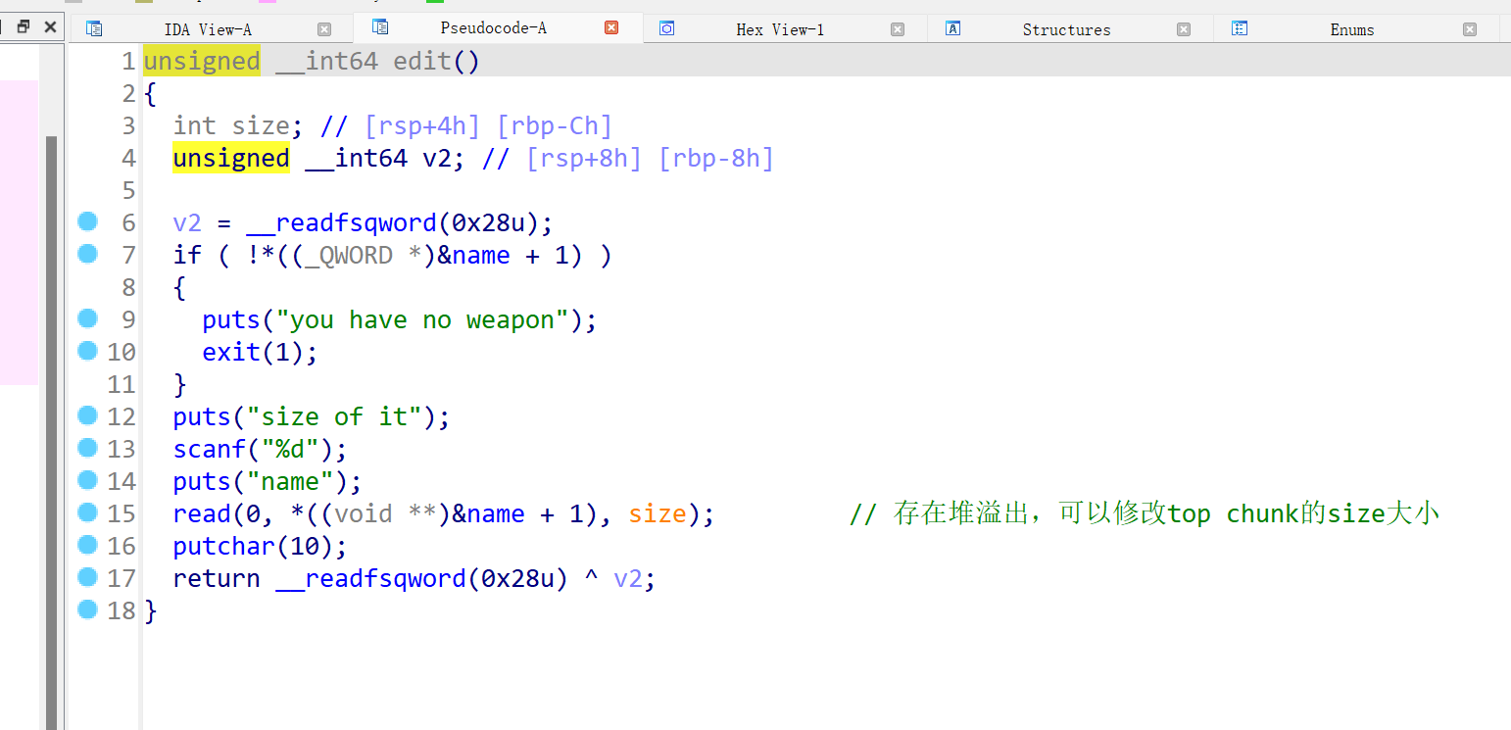Image resolution: width=1511 pixels, height=730 pixels.
Task: Close the Enums tab
Action: [x=1469, y=29]
